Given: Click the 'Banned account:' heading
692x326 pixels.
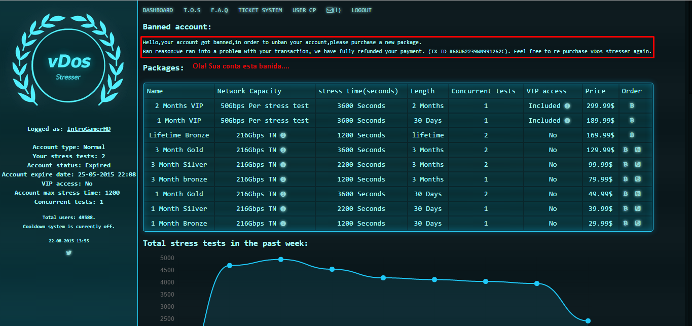Looking at the screenshot, I should pos(177,27).
